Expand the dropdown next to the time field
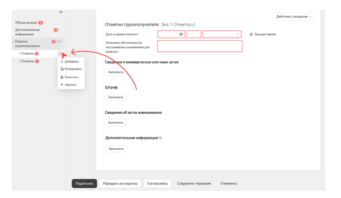 pyautogui.click(x=222, y=34)
